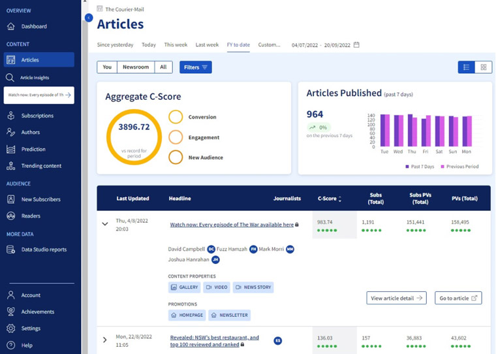Click the Data Studio reports icon
The width and height of the screenshot is (496, 354).
[x=10, y=249]
